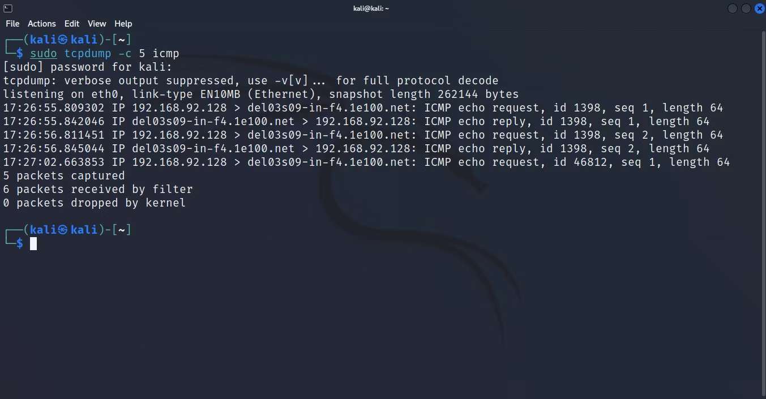766x399 pixels.
Task: Click the block cursor at the prompt
Action: (33, 243)
